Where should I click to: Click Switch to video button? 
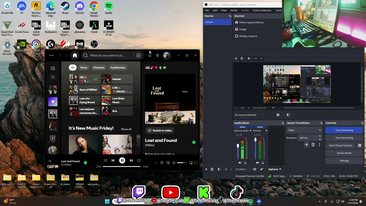point(160,130)
